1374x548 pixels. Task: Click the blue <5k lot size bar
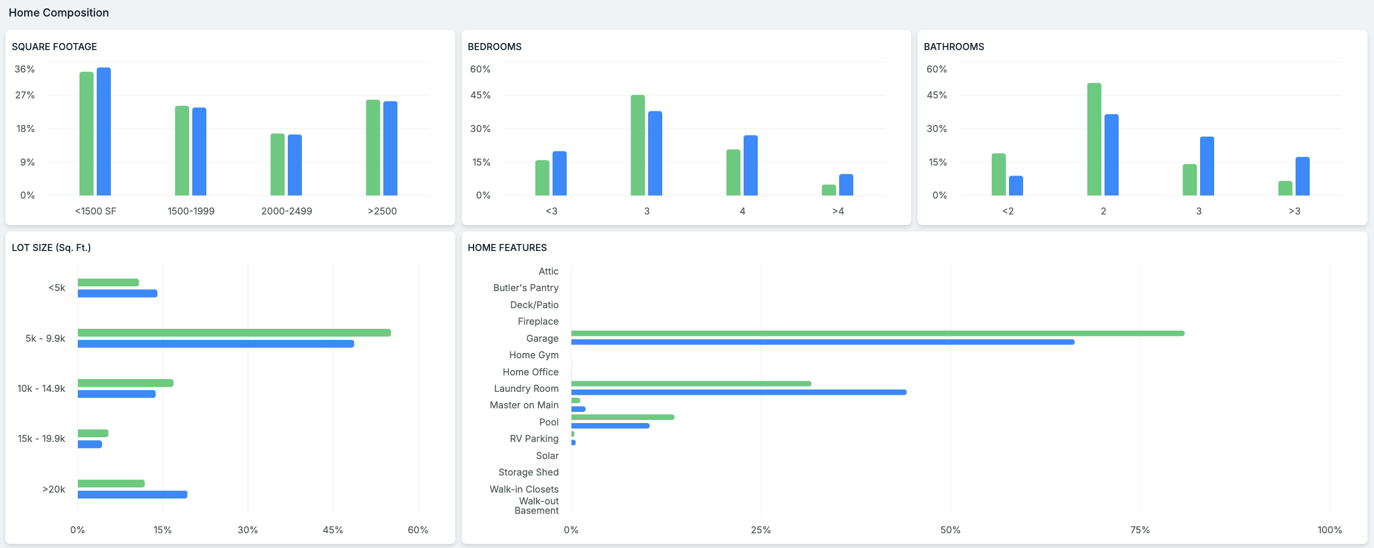tap(117, 293)
